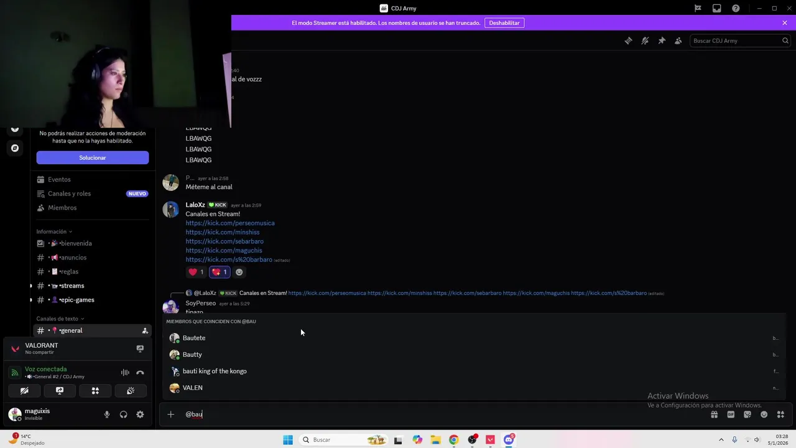Select VALEN from mention suggestions
Screen dimensions: 796x448
(x=473, y=388)
